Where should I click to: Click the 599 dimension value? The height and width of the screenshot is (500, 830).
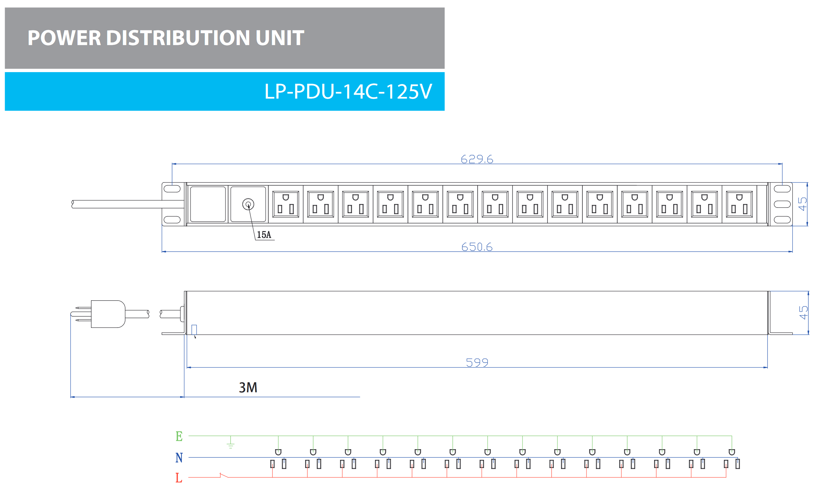click(x=477, y=362)
